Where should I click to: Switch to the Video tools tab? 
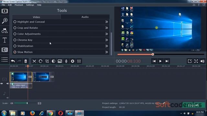pyautogui.click(x=37, y=17)
